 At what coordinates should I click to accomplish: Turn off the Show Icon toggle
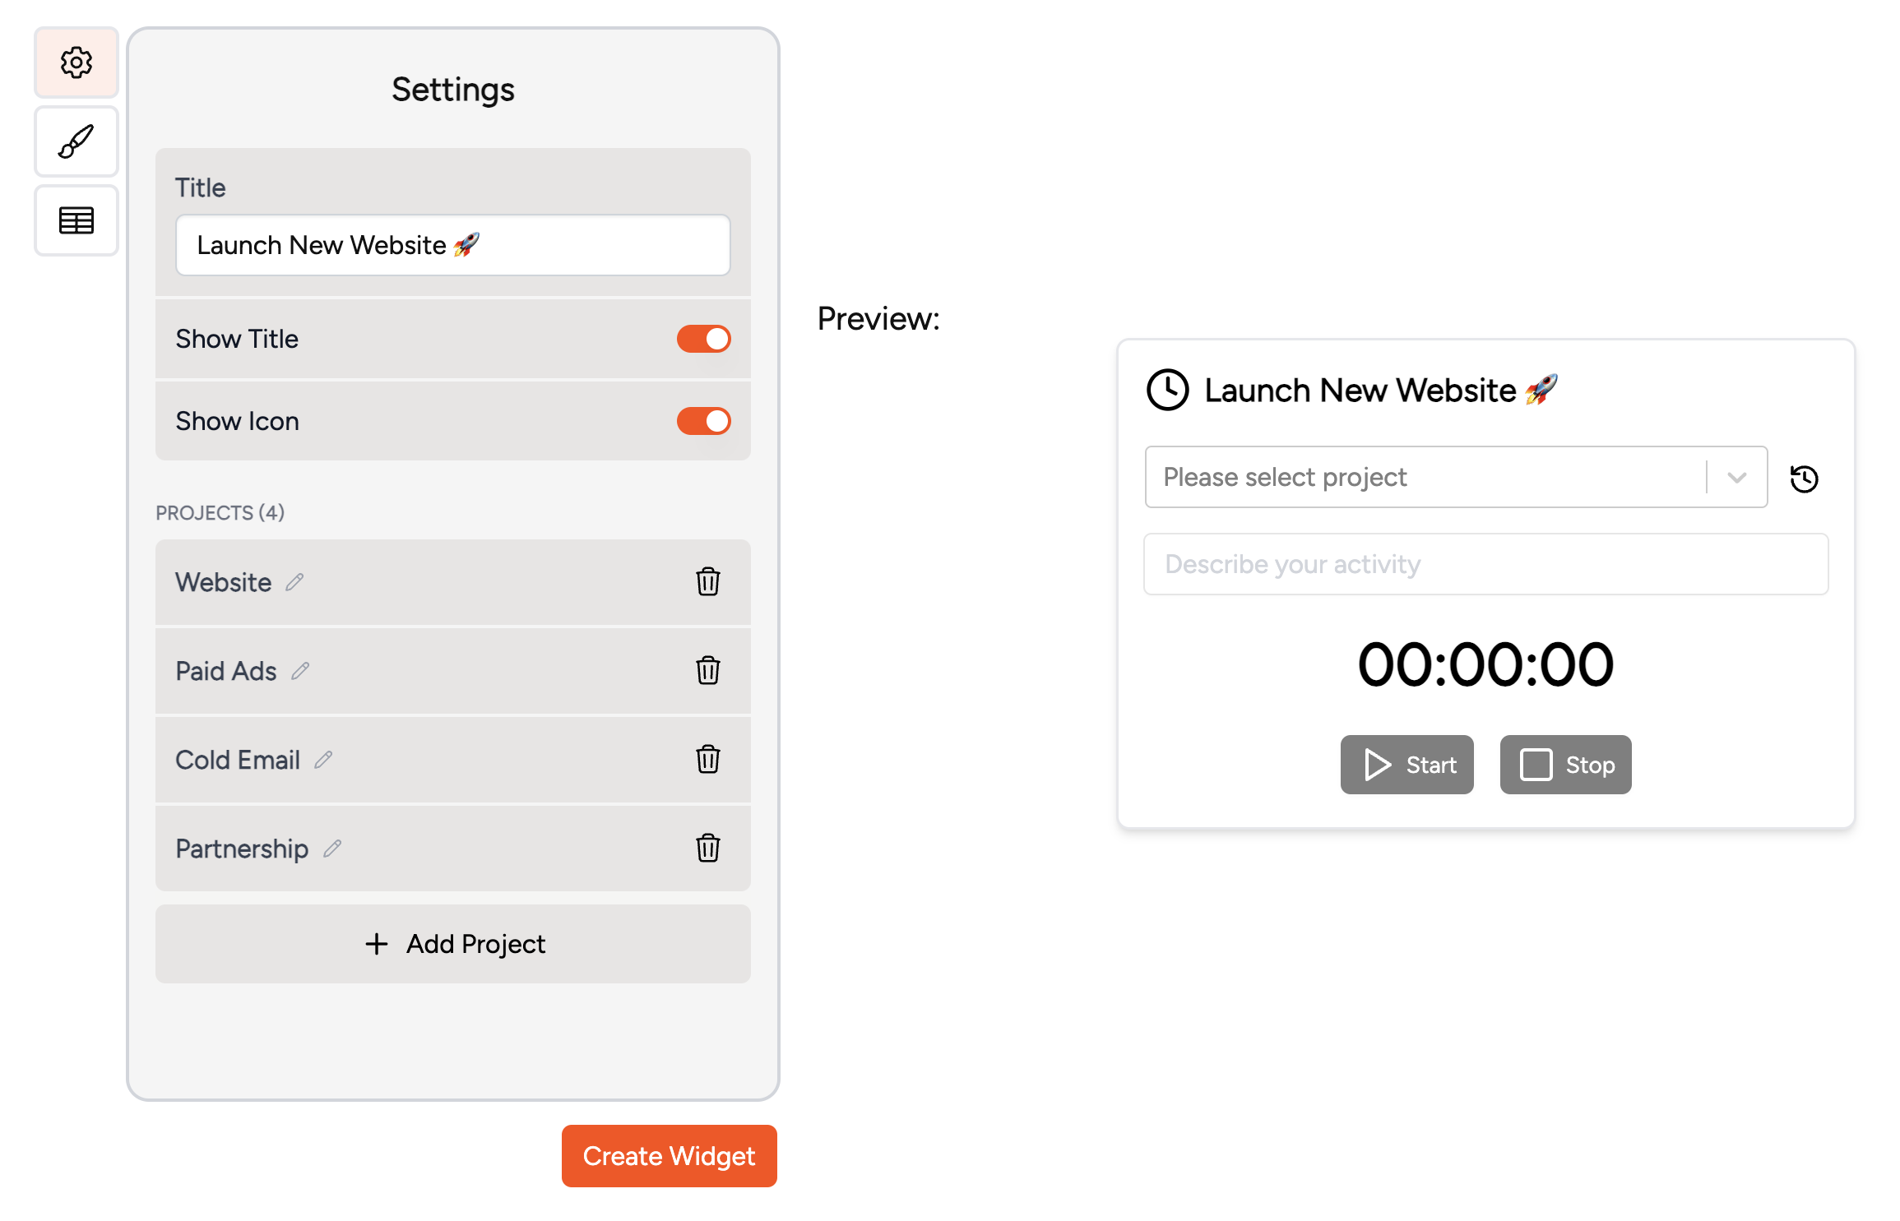coord(702,421)
